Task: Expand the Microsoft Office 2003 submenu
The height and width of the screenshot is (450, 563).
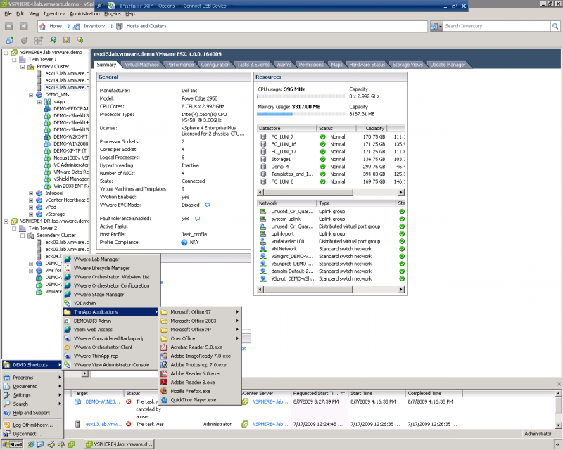Action: tap(193, 321)
